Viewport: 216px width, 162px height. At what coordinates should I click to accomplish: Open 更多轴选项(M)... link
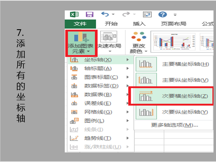[174, 125]
